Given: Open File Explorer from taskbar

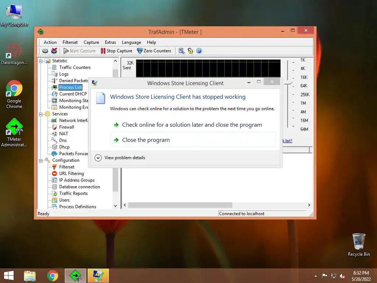Looking at the screenshot, I should click(30, 276).
